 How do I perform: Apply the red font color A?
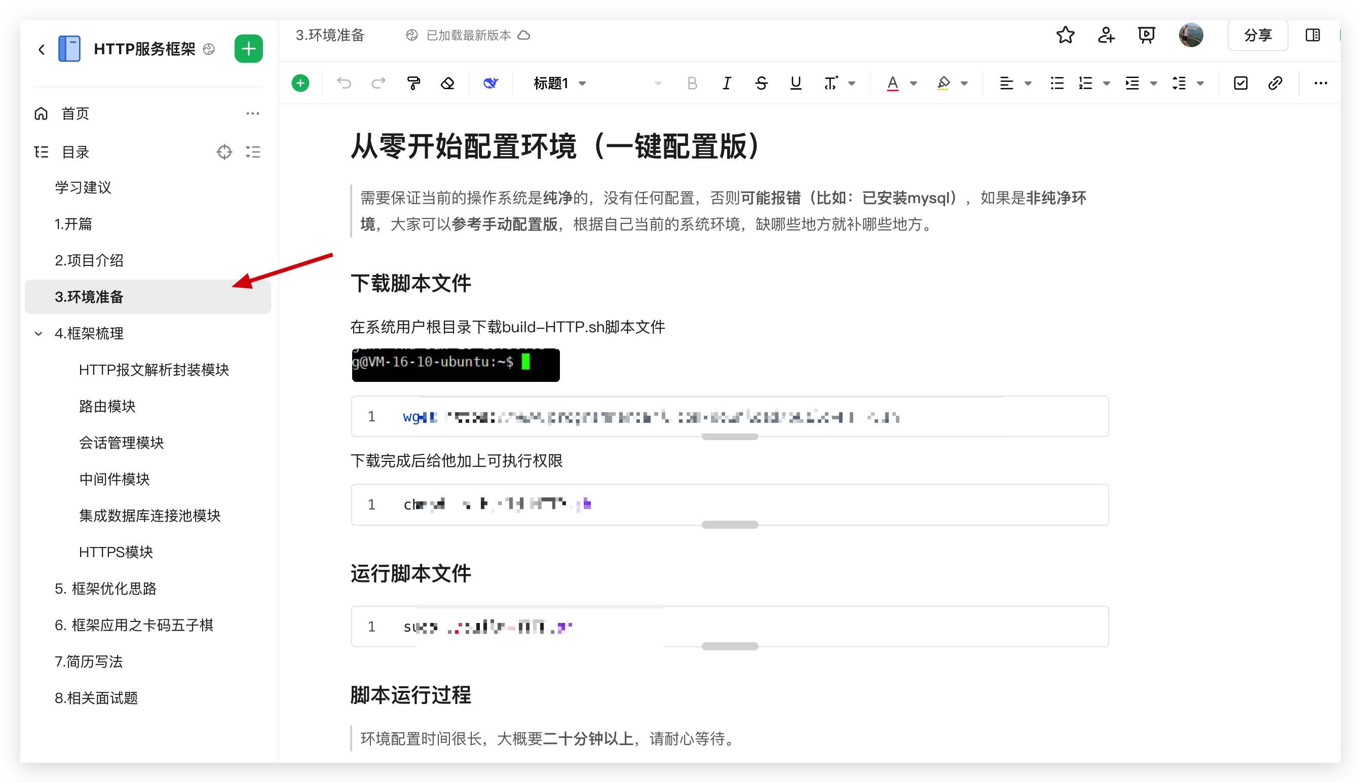[892, 83]
